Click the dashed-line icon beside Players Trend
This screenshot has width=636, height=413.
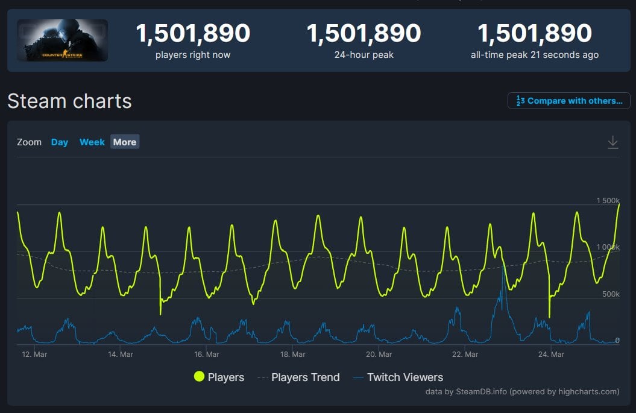pyautogui.click(x=262, y=377)
